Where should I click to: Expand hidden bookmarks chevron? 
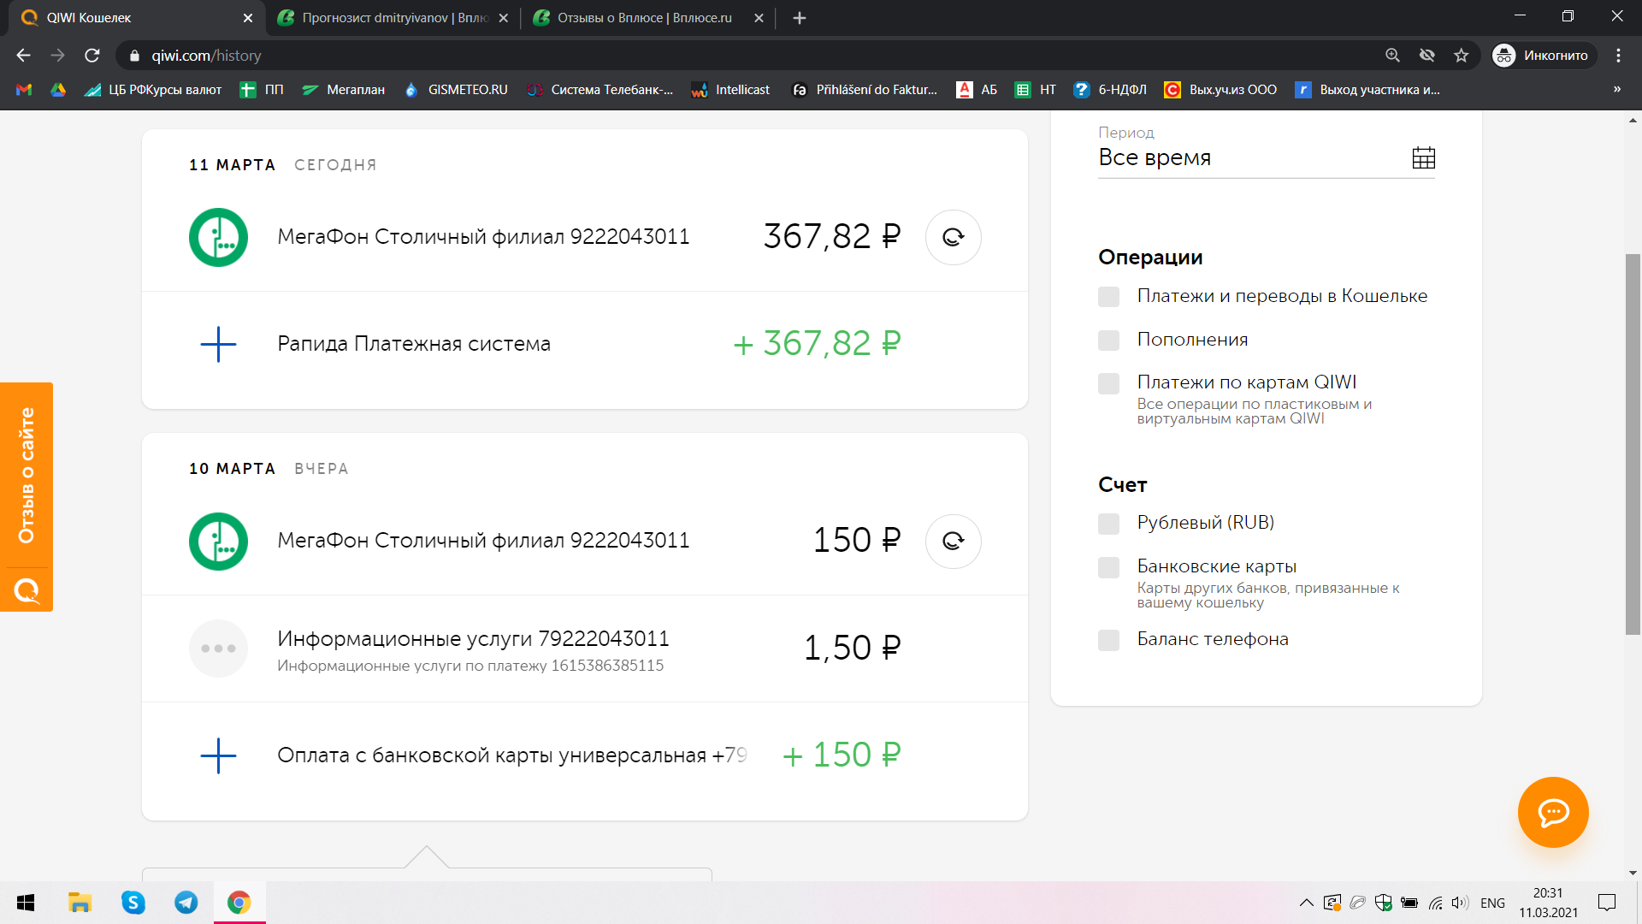tap(1616, 90)
